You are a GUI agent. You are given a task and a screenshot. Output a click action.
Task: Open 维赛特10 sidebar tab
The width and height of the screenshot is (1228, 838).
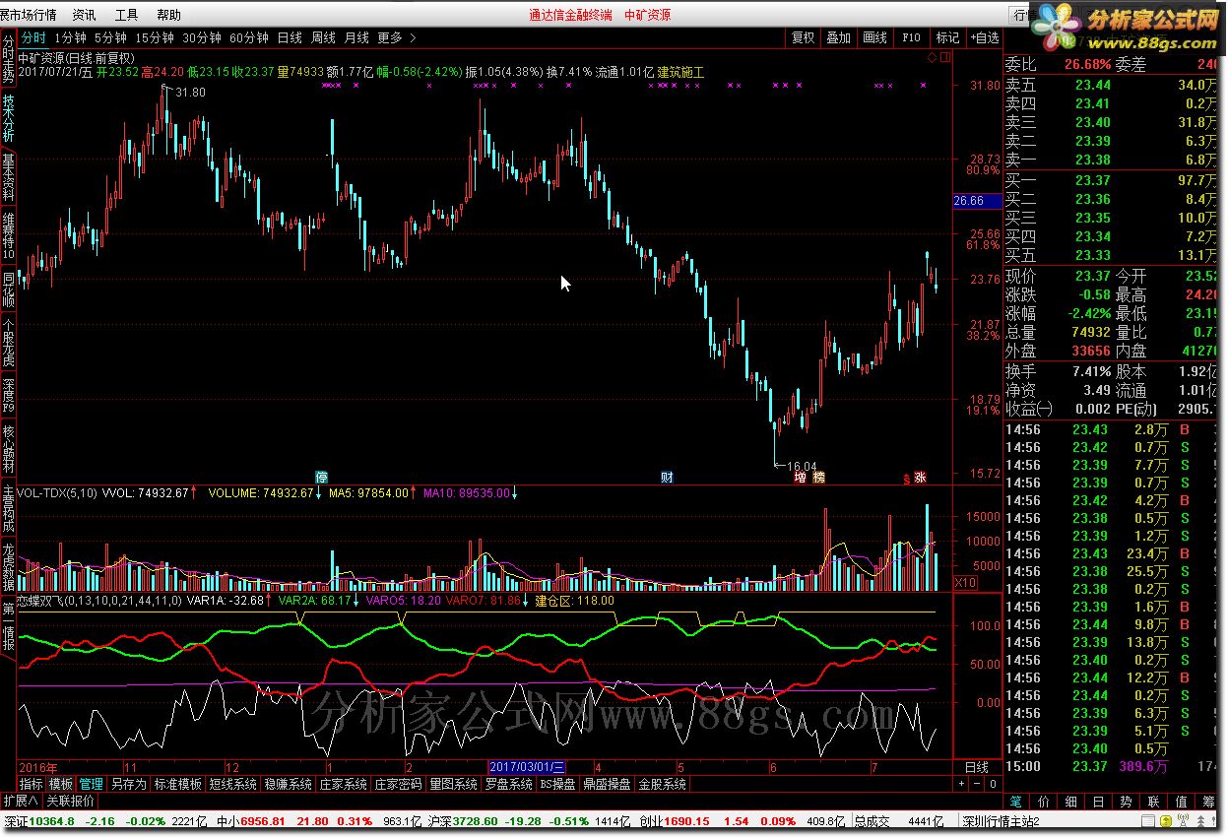tap(8, 234)
